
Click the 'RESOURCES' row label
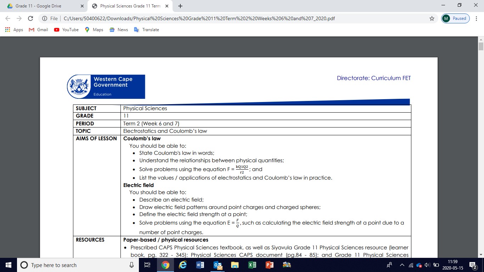[90, 240]
